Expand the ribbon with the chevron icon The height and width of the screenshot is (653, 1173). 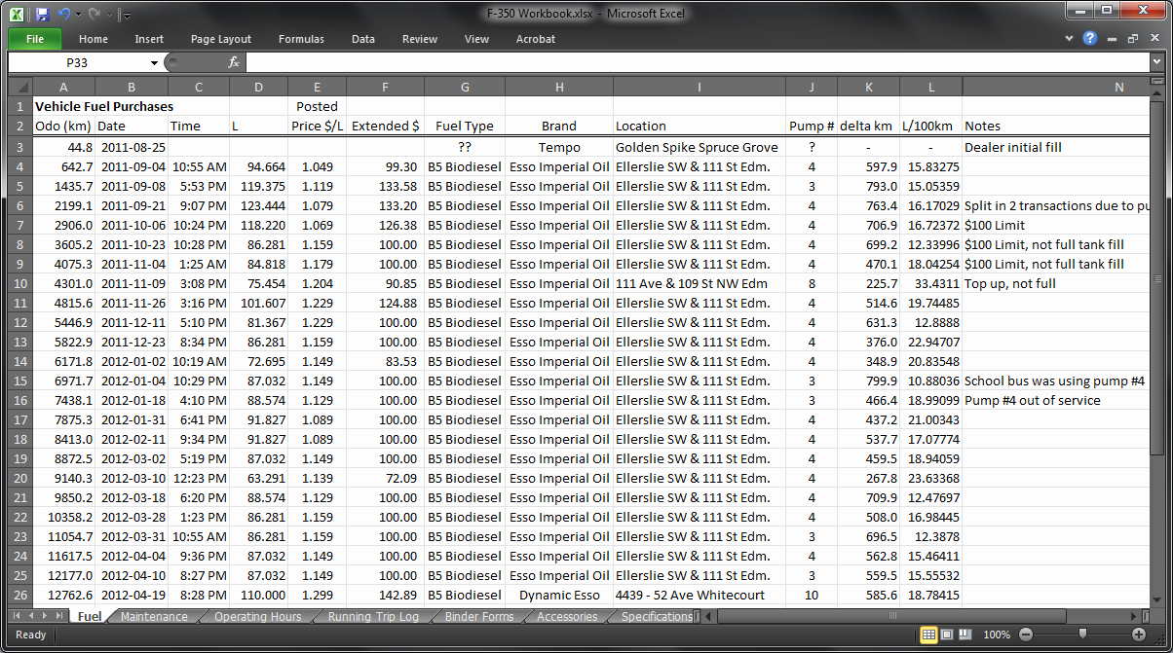tap(1071, 39)
